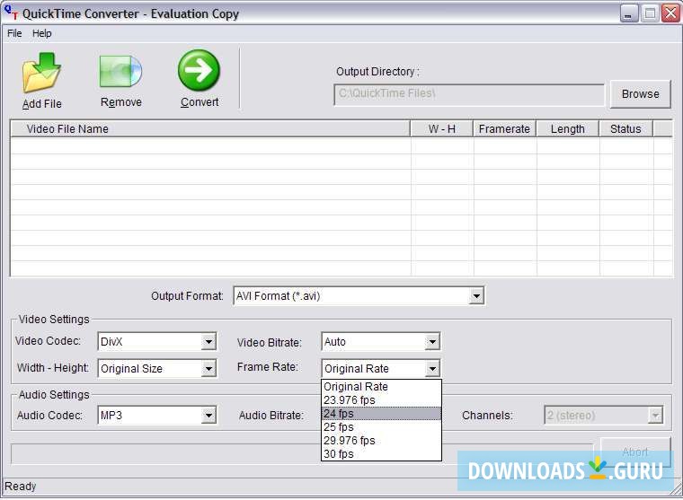Open the Channels 2 (stereo) dropdown
Viewport: 683px width, 500px height.
655,416
